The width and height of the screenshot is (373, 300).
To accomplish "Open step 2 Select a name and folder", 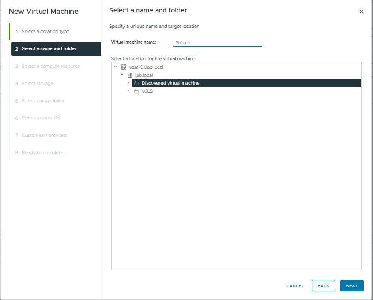I will tap(49, 49).
